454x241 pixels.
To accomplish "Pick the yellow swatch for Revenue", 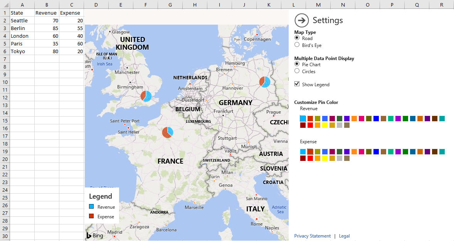I will pyautogui.click(x=325, y=125).
